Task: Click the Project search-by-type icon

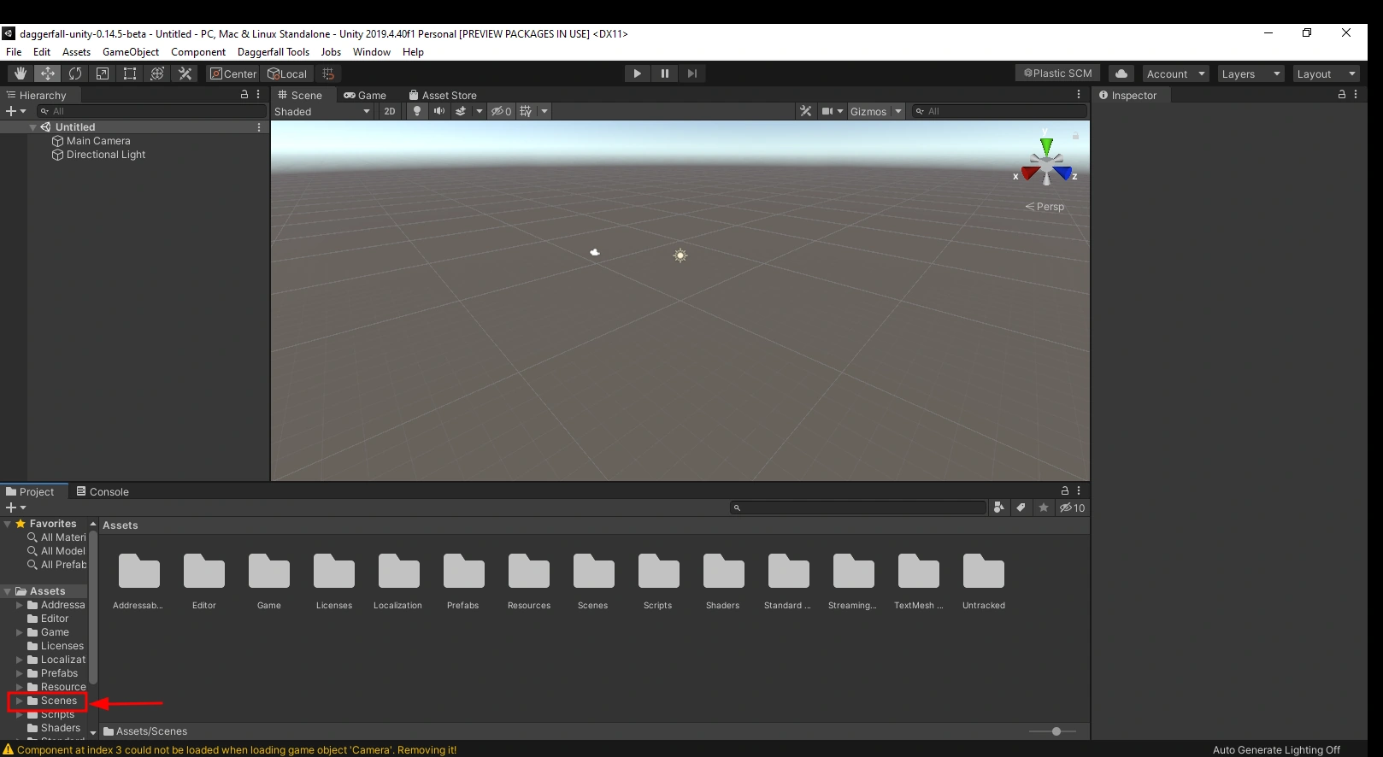Action: click(x=998, y=508)
